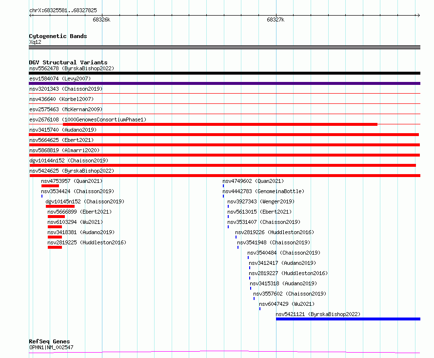Open variant nsv3531407 (Chaisson2019)

(264, 222)
